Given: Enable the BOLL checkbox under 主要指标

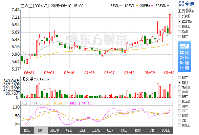Looking at the screenshot, I should [179, 26].
